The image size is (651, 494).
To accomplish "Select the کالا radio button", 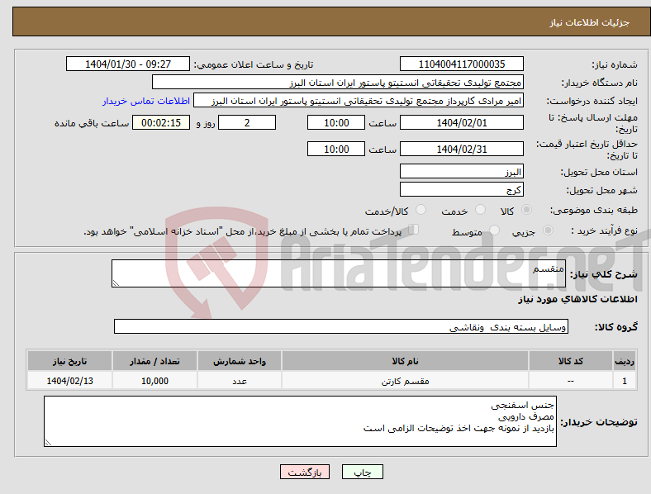I will (x=526, y=210).
